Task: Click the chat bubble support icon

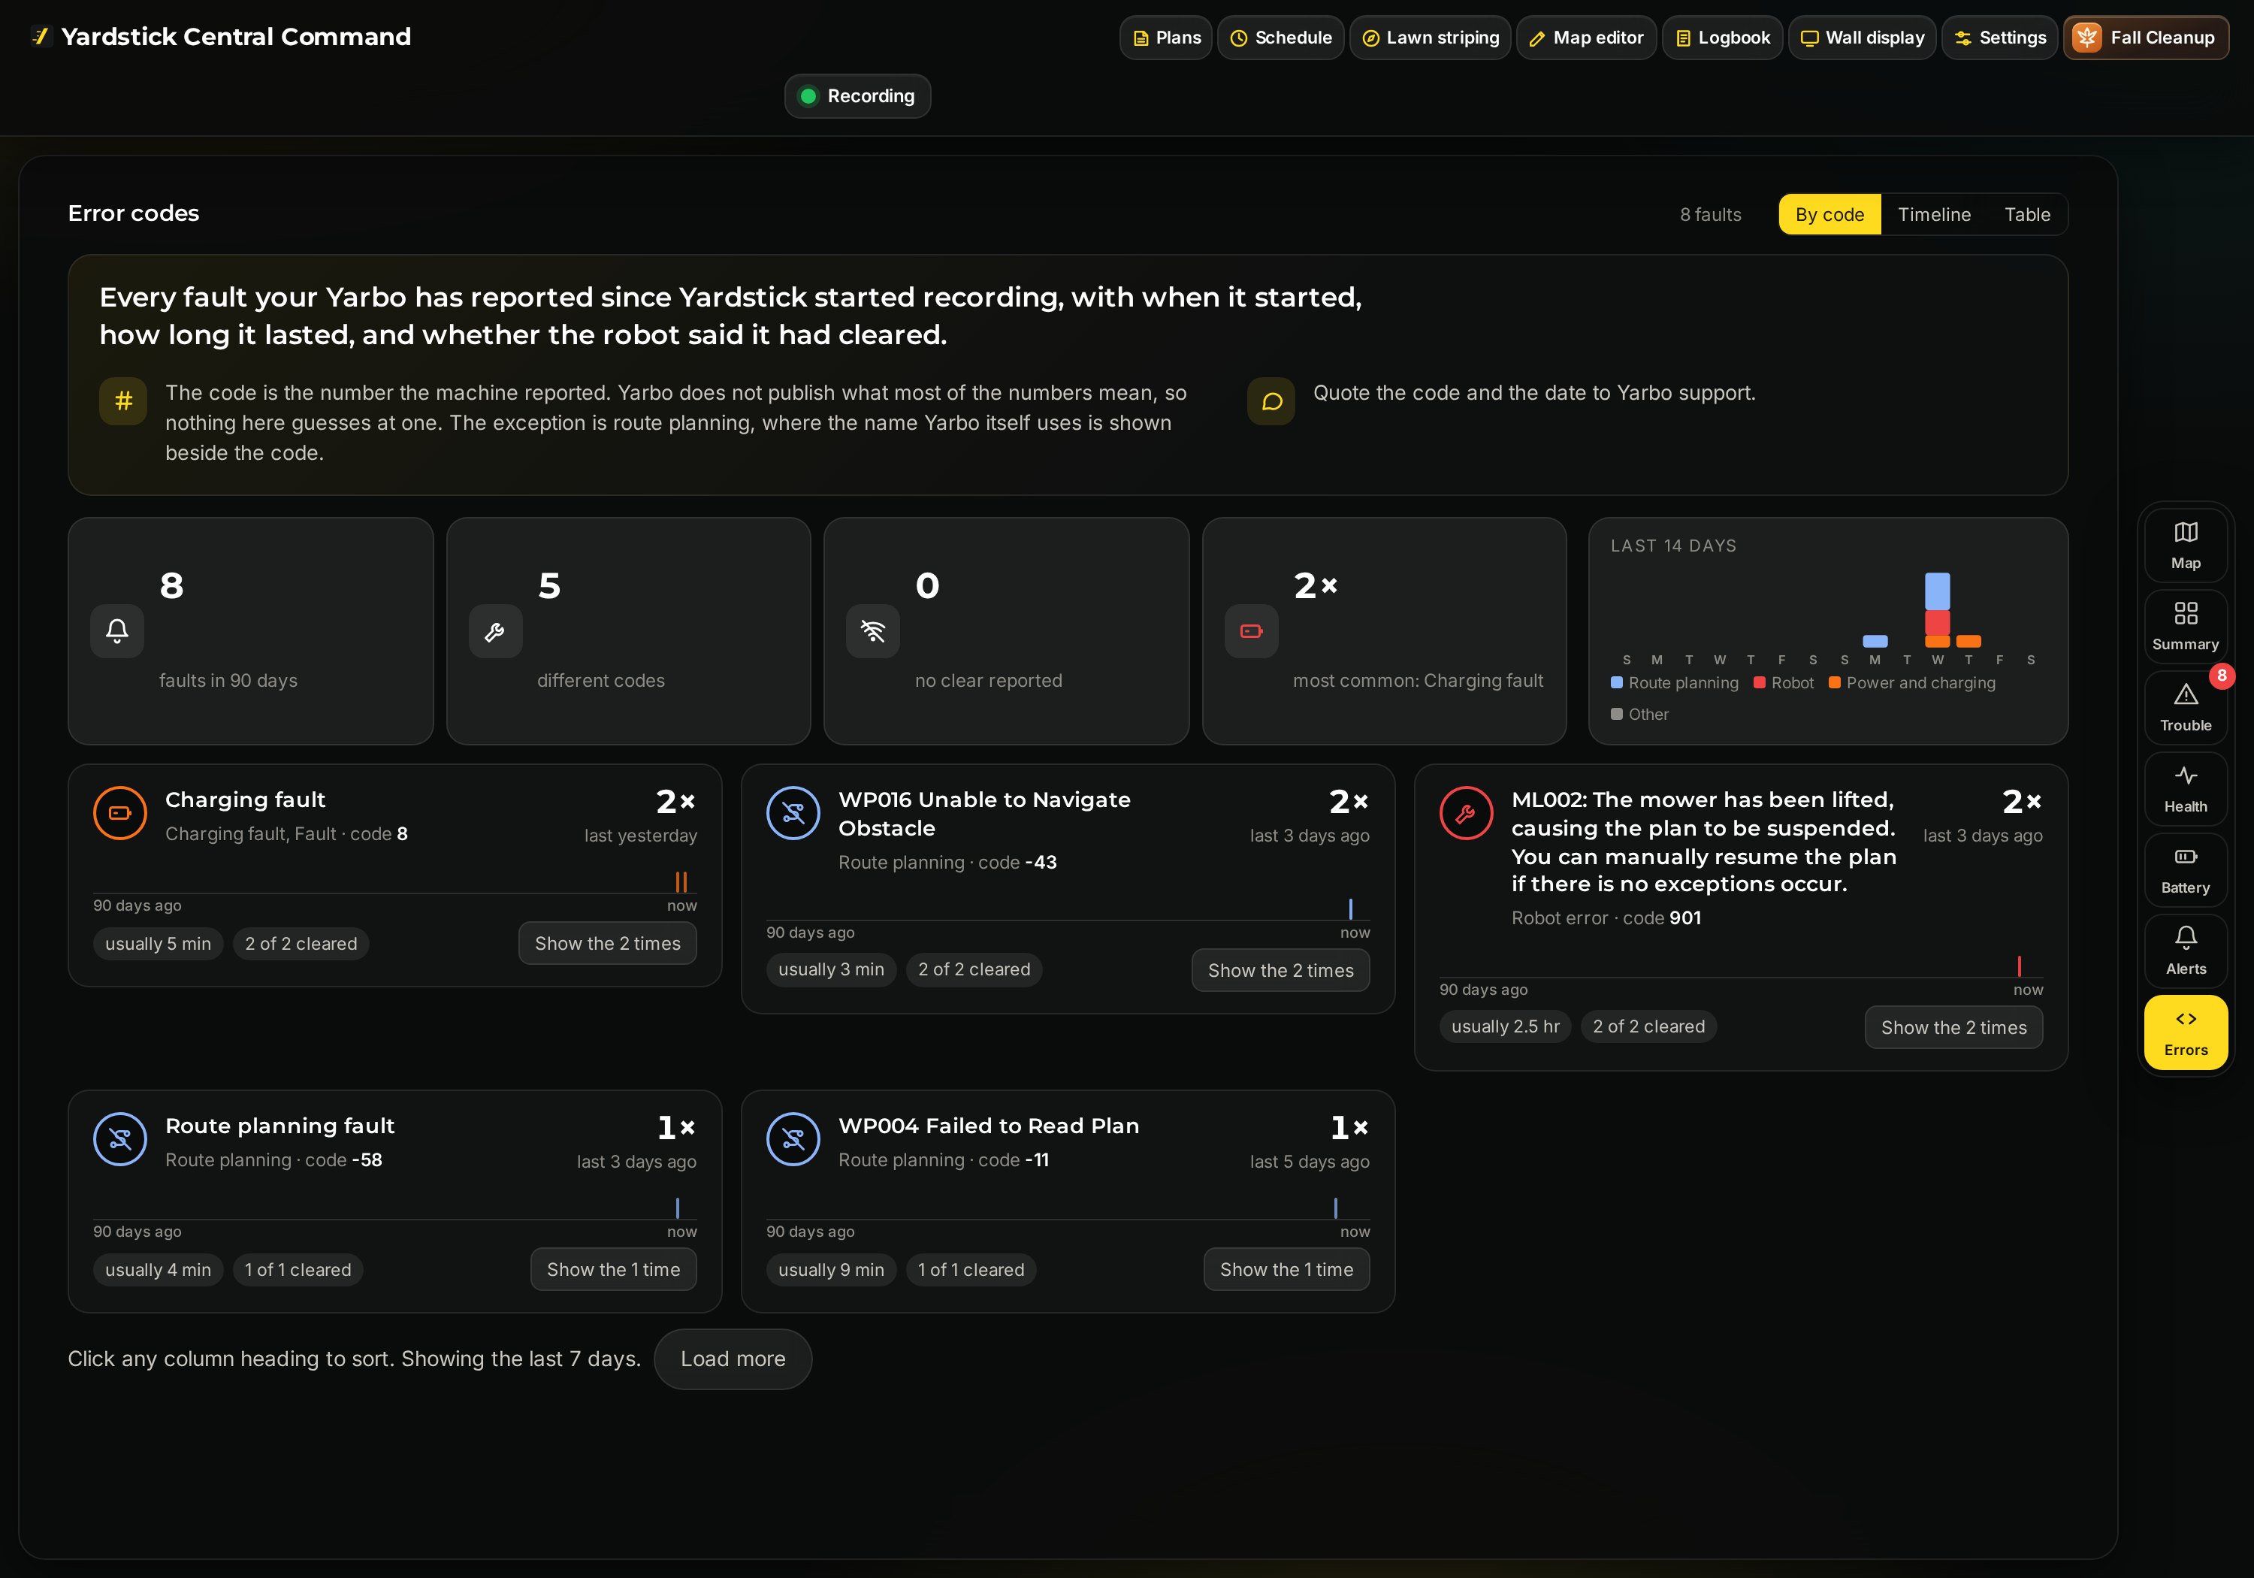Action: pos(1271,401)
